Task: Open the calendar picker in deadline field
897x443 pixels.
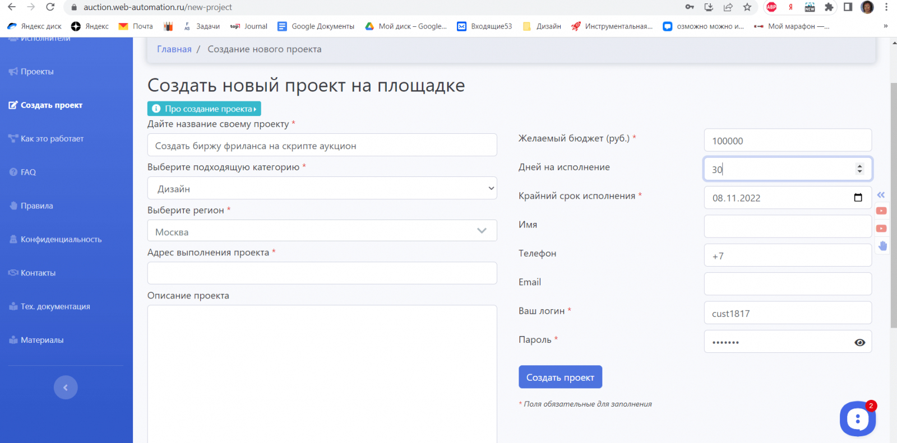Action: tap(858, 198)
